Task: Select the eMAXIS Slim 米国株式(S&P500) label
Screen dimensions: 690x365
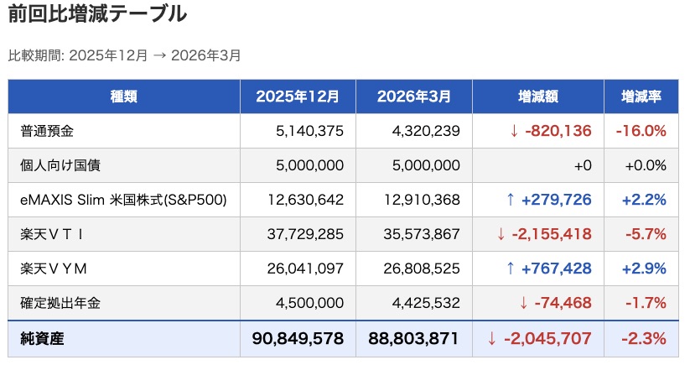Action: tap(123, 200)
